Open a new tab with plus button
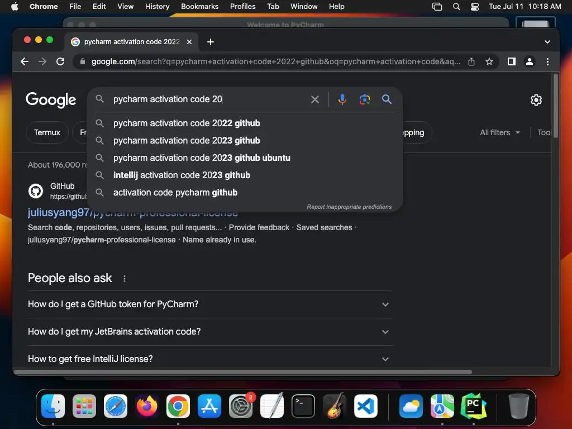Viewport: 572px width, 429px height. (x=211, y=42)
